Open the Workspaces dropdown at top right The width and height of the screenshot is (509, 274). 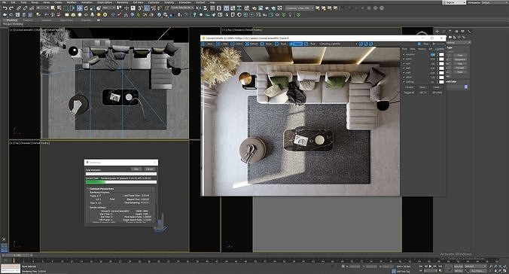tap(495, 2)
